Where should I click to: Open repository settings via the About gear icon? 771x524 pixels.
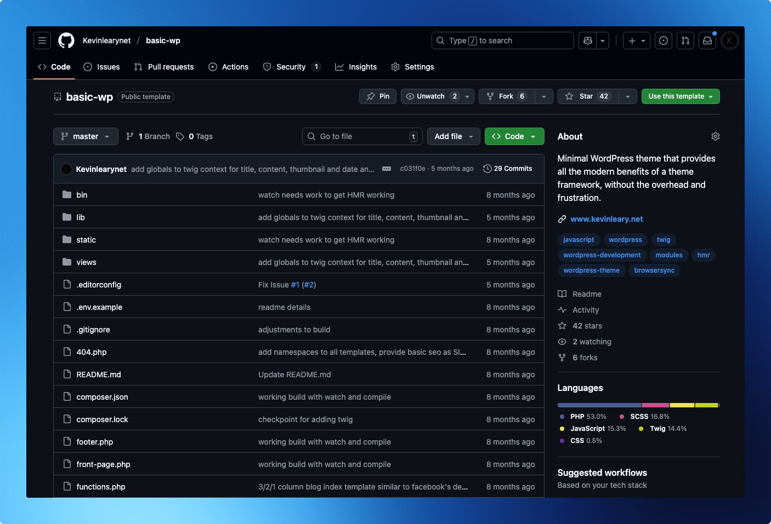point(715,136)
